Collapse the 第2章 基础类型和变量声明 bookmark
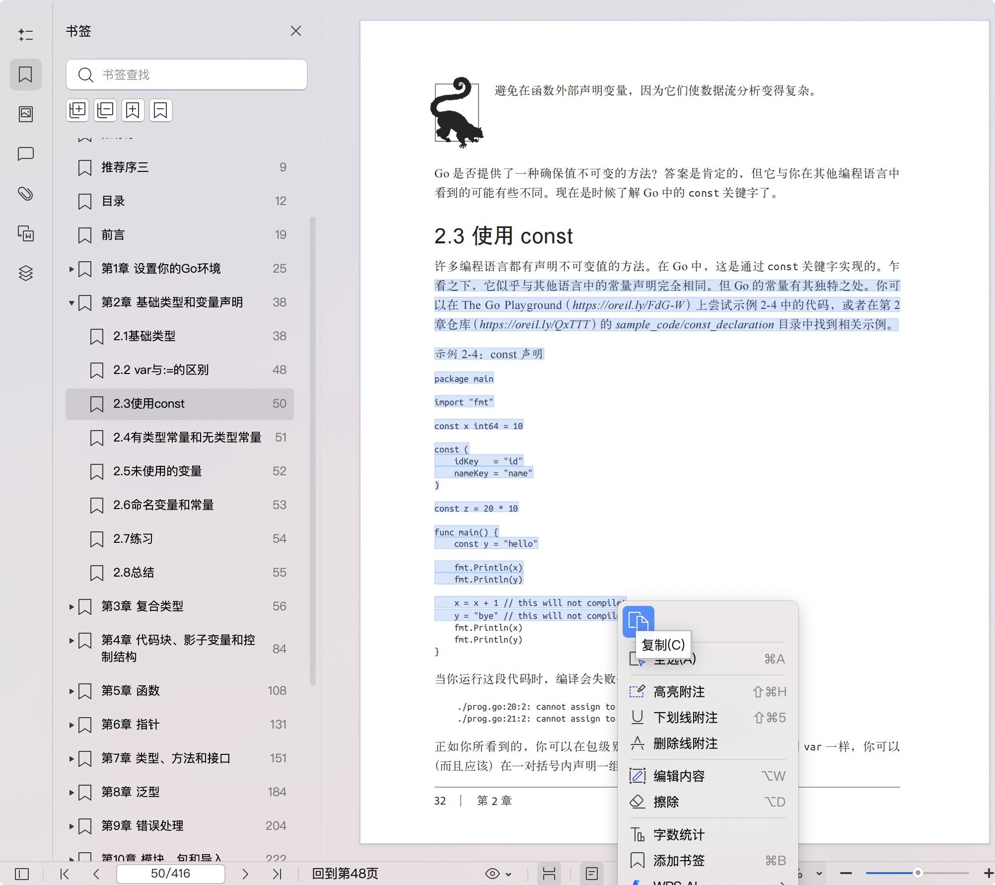 tap(71, 302)
